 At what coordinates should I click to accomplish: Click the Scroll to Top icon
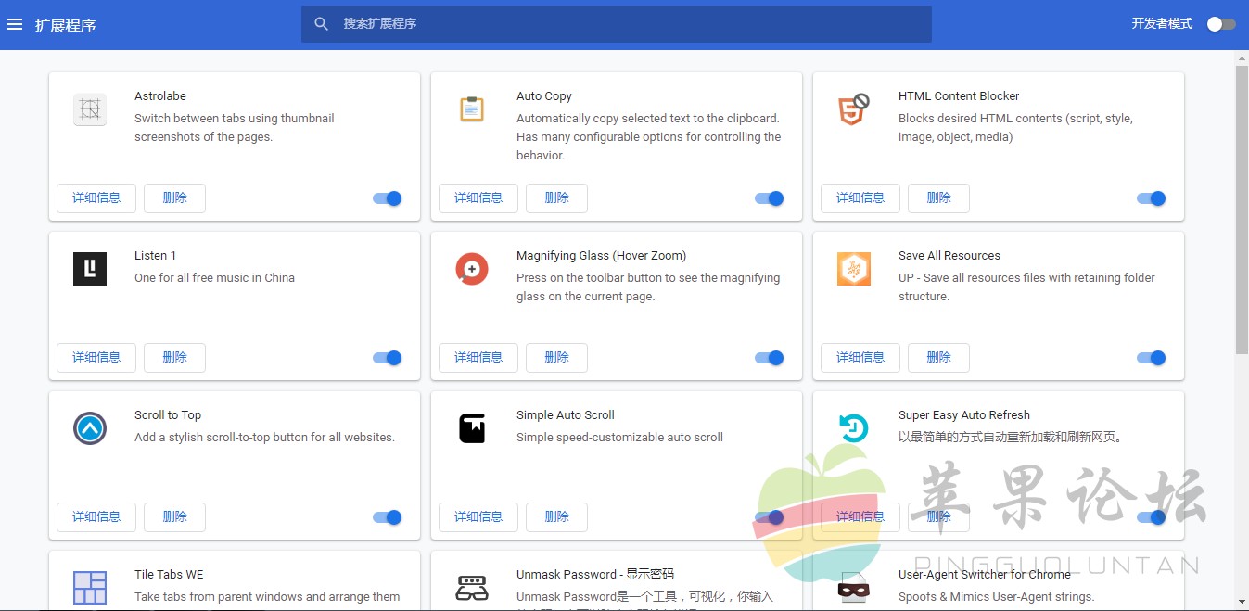point(90,428)
